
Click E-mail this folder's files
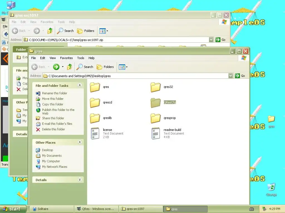click(57, 124)
